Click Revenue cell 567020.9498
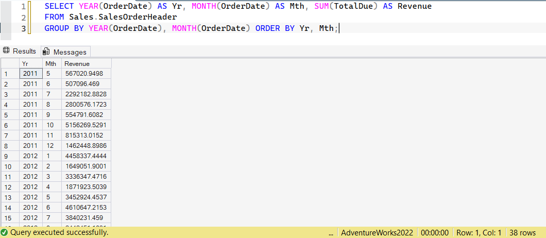 coord(87,74)
